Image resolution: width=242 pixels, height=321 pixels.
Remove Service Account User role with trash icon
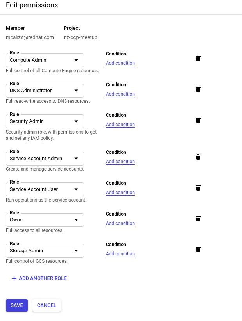point(198,188)
